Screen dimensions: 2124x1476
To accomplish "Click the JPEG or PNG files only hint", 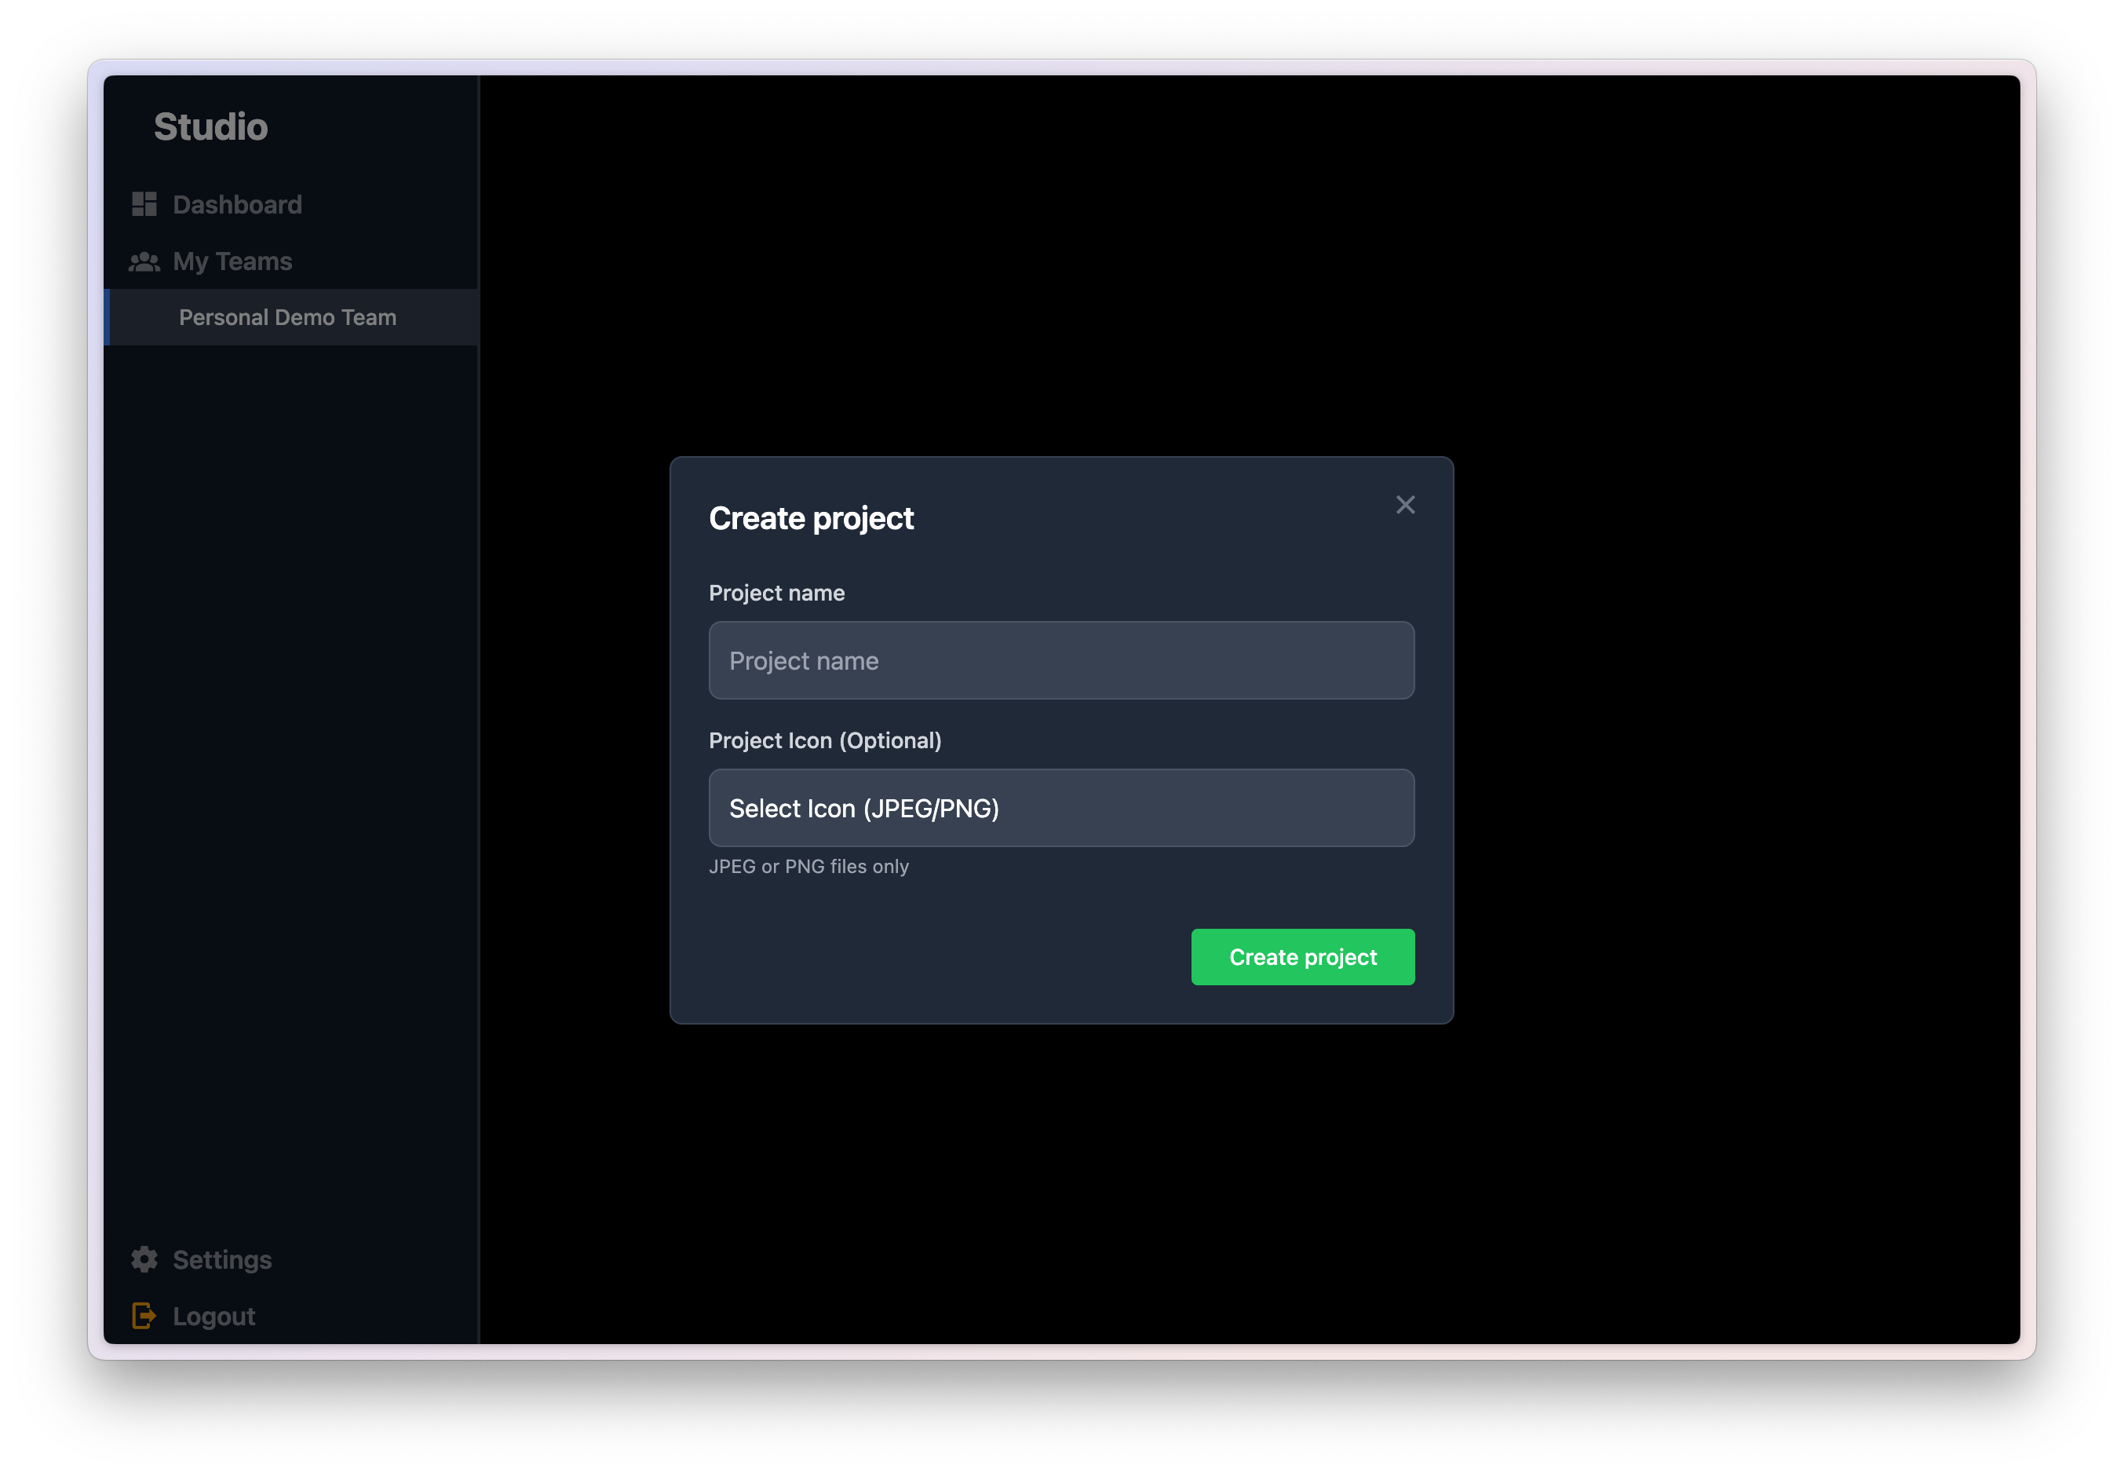I will [x=808, y=867].
